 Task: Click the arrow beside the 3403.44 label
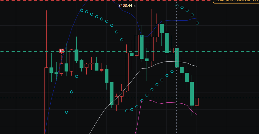135,6
